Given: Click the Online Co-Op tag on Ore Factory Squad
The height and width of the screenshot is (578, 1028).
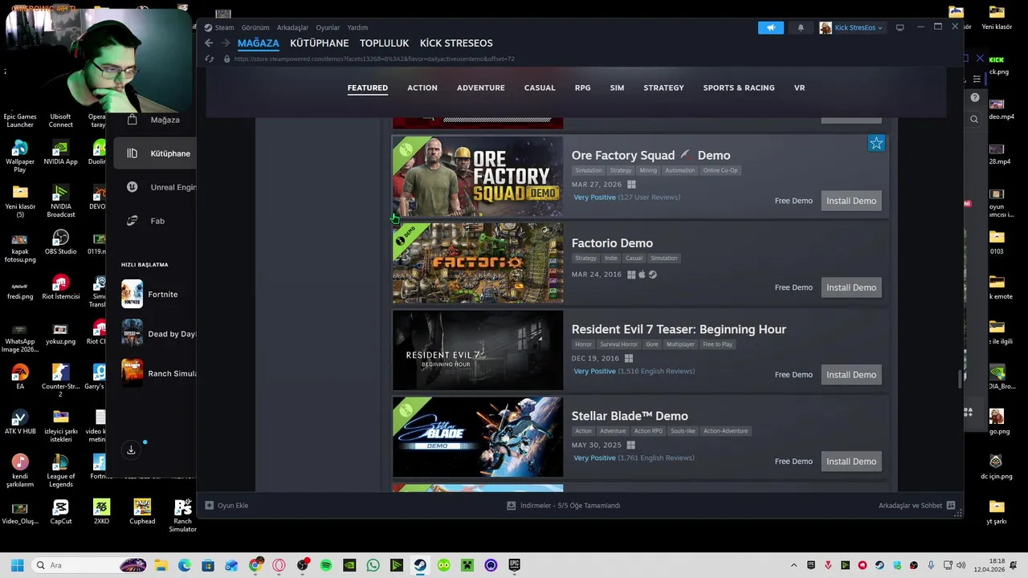Looking at the screenshot, I should [x=720, y=170].
